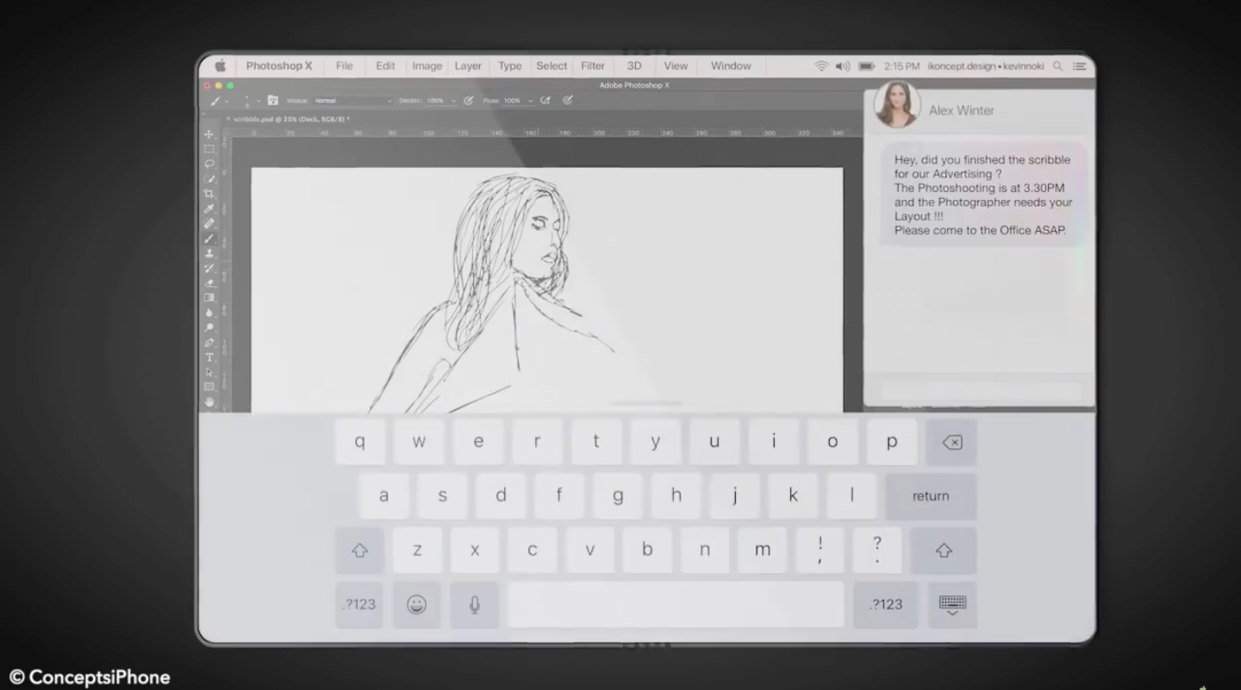The height and width of the screenshot is (690, 1241).
Task: Select the Eraser tool
Action: pyautogui.click(x=209, y=283)
